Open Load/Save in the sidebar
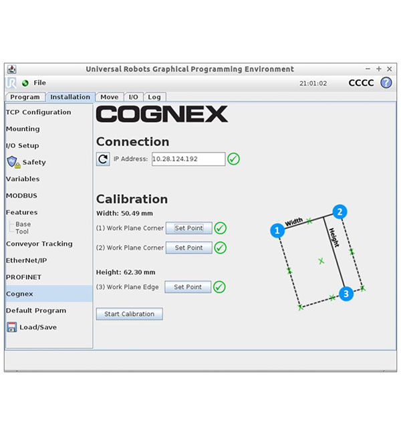401x435 pixels. 38,327
